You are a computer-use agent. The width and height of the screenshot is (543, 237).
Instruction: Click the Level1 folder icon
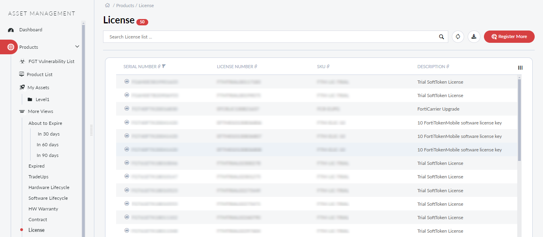(30, 99)
